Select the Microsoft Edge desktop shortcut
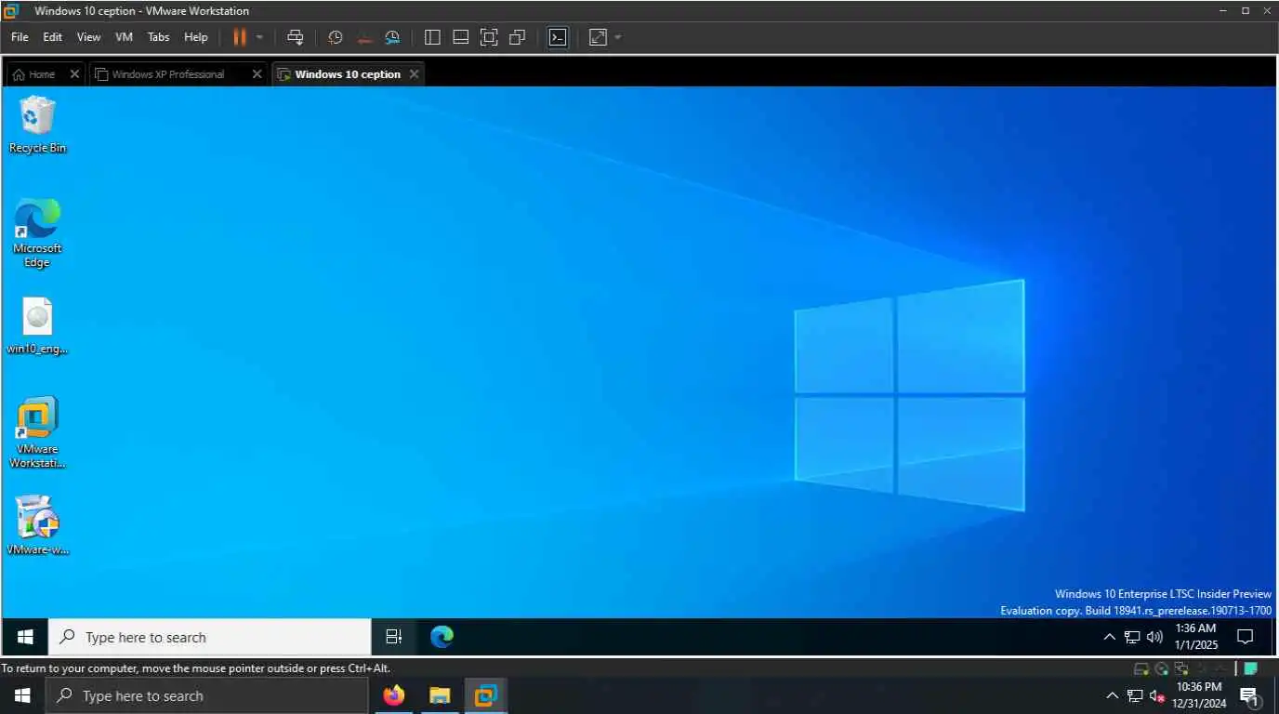This screenshot has width=1279, height=714. pos(37,232)
